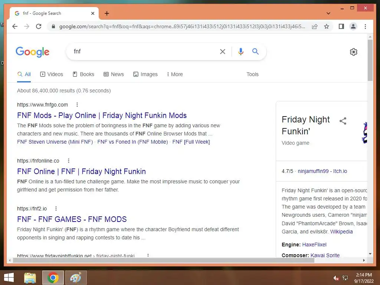Select the All results tab
This screenshot has height=285, width=380.
pos(24,74)
